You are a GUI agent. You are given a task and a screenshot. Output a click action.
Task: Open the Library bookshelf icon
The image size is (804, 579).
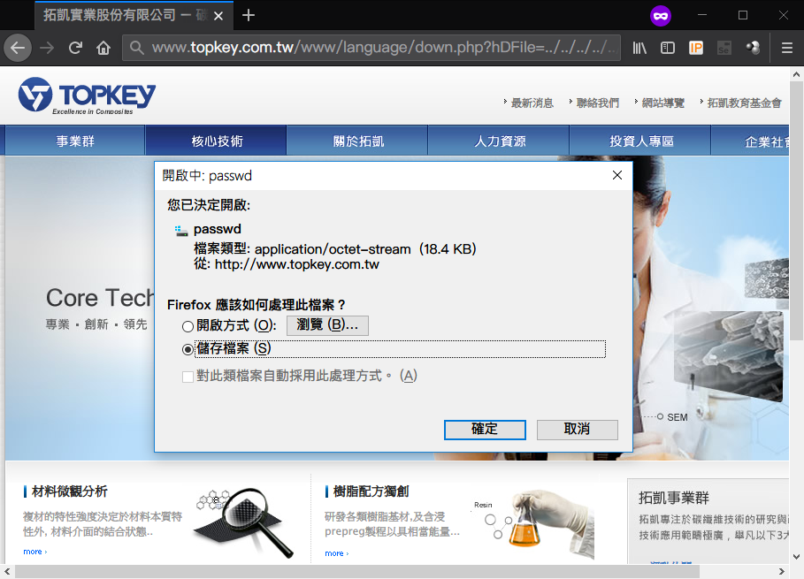click(x=639, y=48)
